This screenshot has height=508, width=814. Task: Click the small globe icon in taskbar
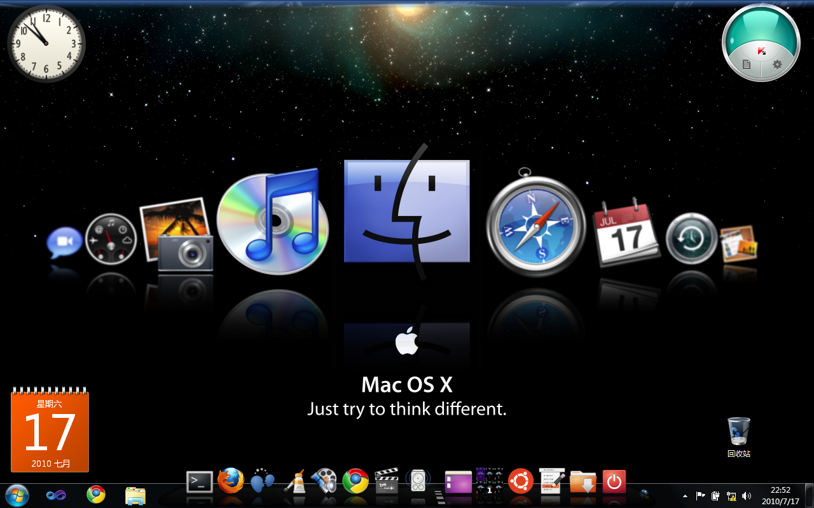point(644,493)
